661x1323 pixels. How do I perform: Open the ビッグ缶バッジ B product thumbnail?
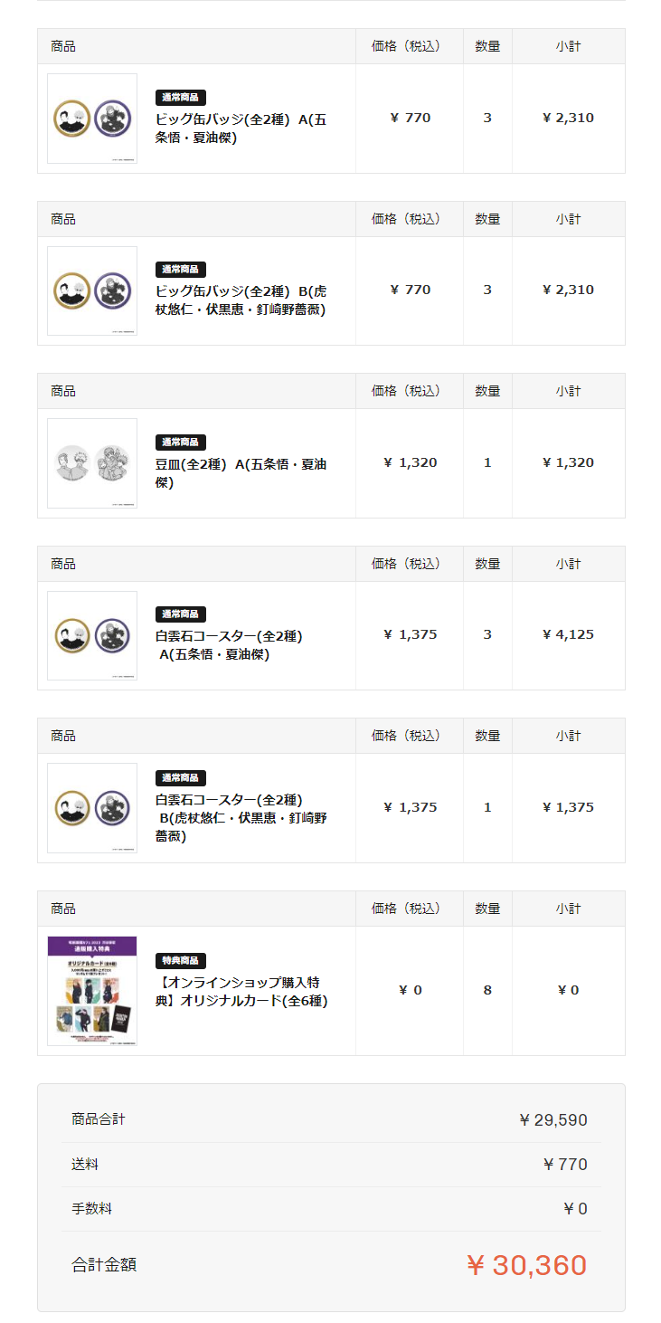[x=92, y=290]
